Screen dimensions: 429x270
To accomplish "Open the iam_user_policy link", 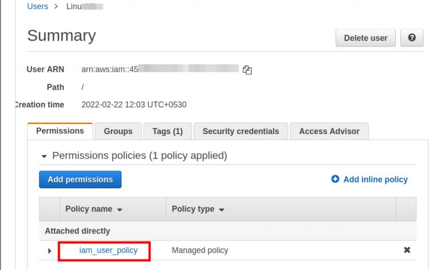I will pos(108,250).
